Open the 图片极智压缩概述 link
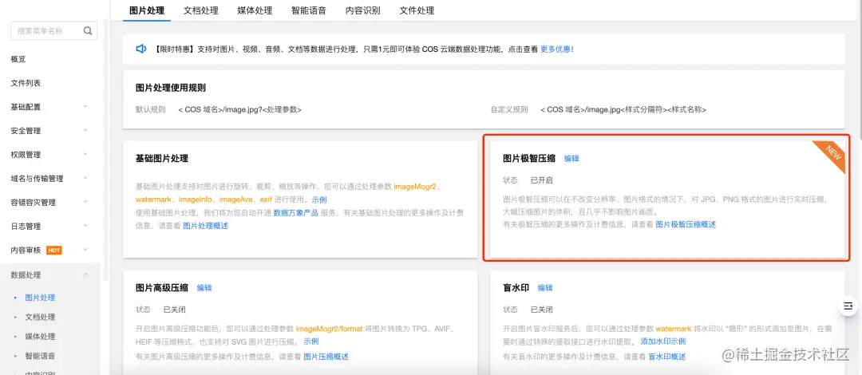Viewport: 862px width, 375px height. tap(686, 224)
